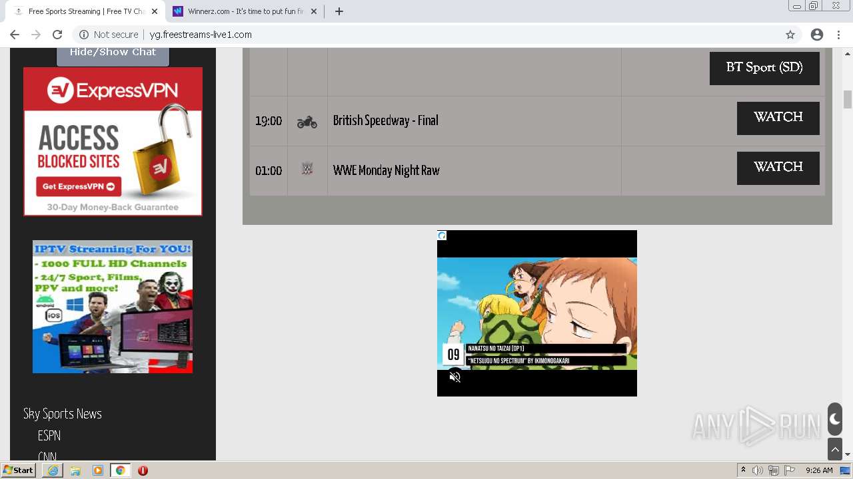Open volume control in tray
The image size is (853, 479).
point(758,470)
